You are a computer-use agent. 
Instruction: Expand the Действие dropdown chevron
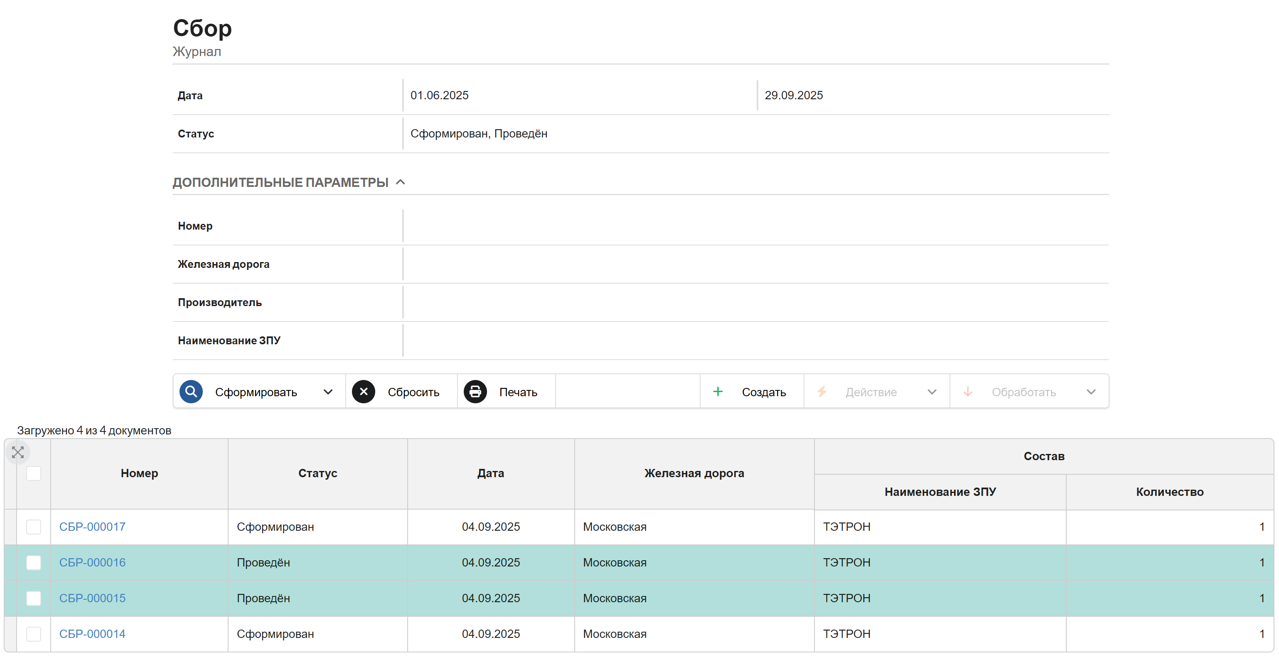(932, 392)
